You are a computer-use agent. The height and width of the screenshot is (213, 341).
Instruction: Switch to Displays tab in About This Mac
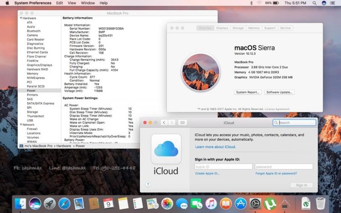coord(222,28)
